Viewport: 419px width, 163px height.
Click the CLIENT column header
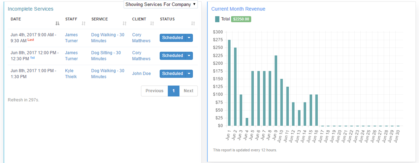coord(139,19)
